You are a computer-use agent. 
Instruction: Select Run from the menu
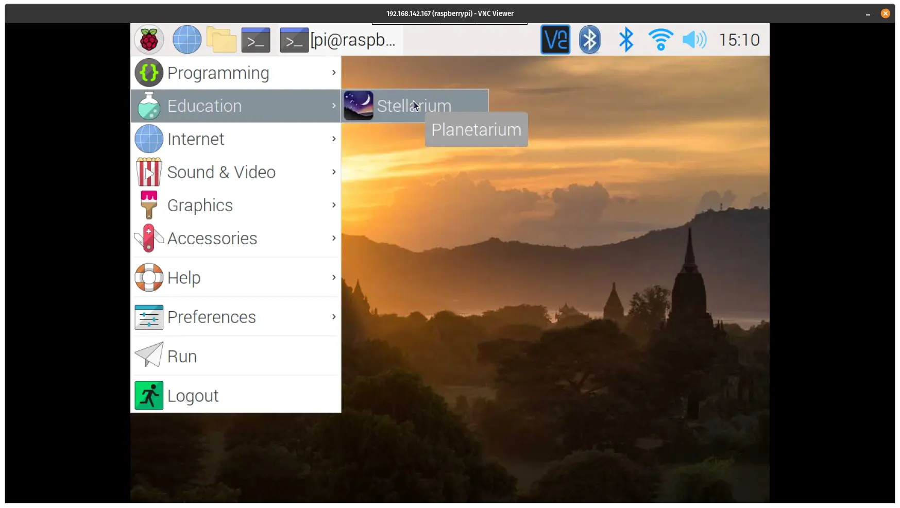pos(235,357)
